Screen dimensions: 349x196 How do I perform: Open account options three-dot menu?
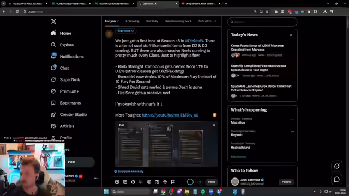pyautogui.click(x=96, y=178)
